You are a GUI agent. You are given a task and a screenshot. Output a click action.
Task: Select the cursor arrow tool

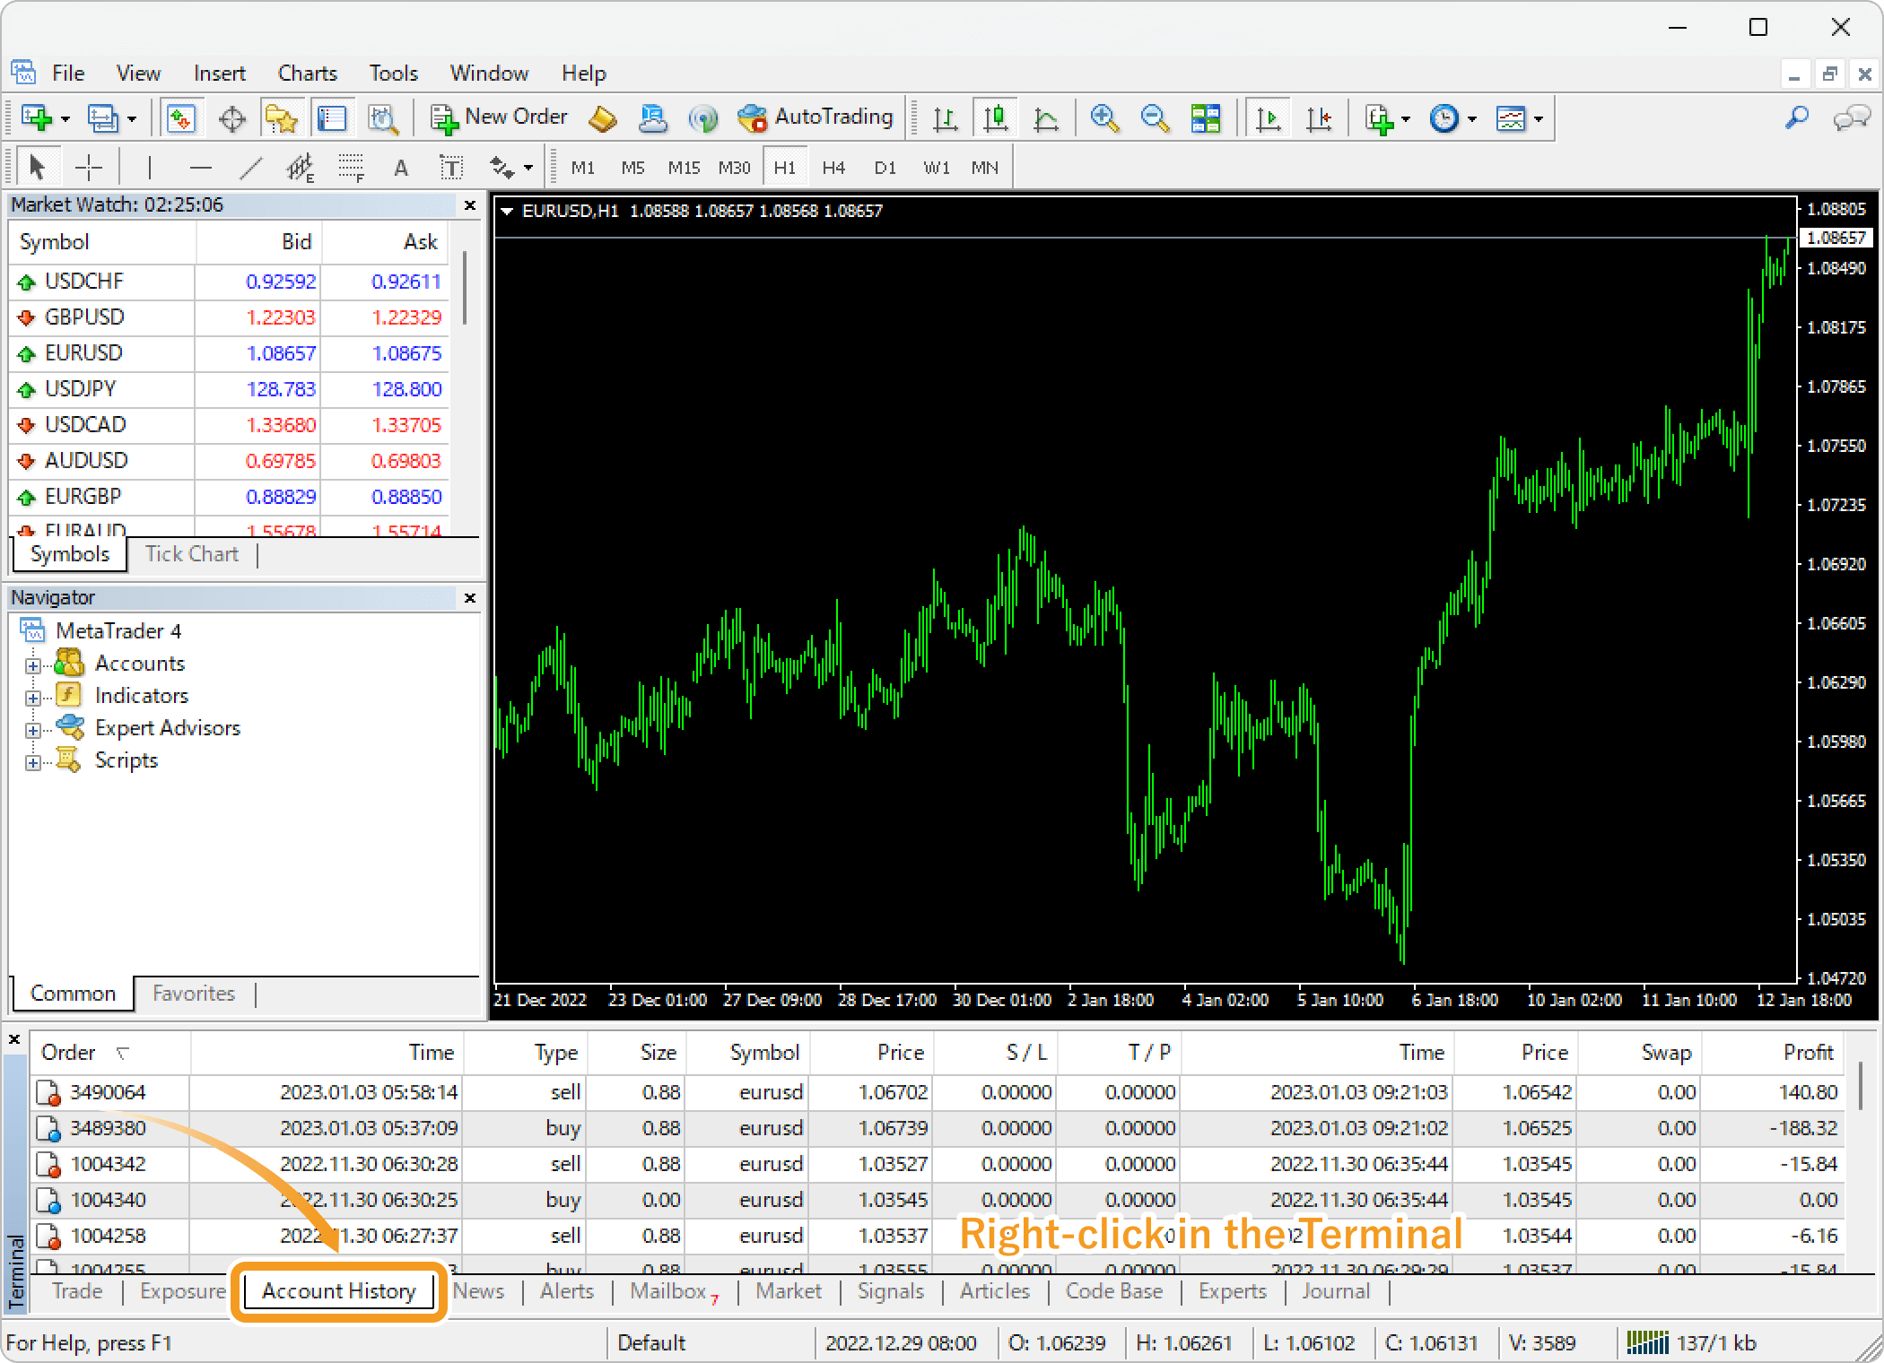pyautogui.click(x=37, y=168)
